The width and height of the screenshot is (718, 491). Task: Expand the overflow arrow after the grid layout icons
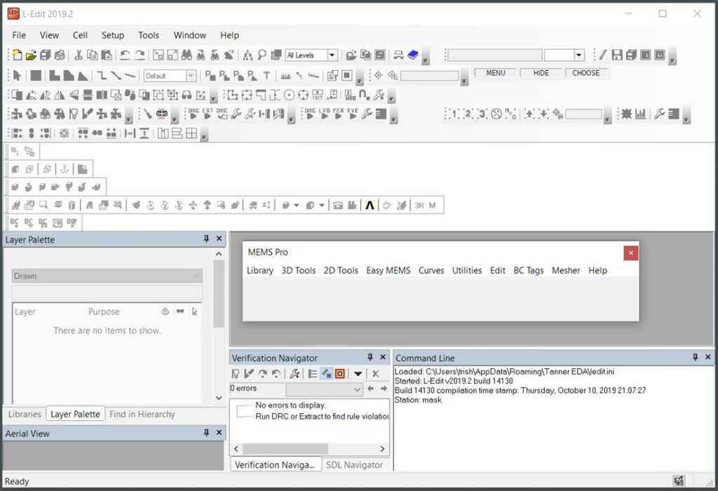point(204,135)
